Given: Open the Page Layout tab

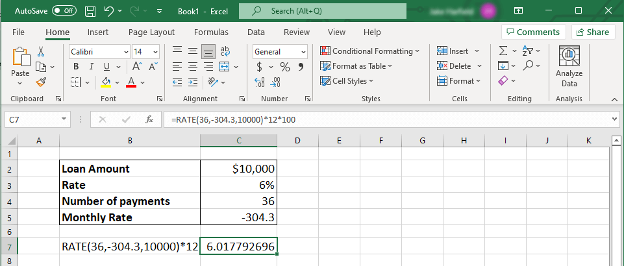Looking at the screenshot, I should point(151,32).
